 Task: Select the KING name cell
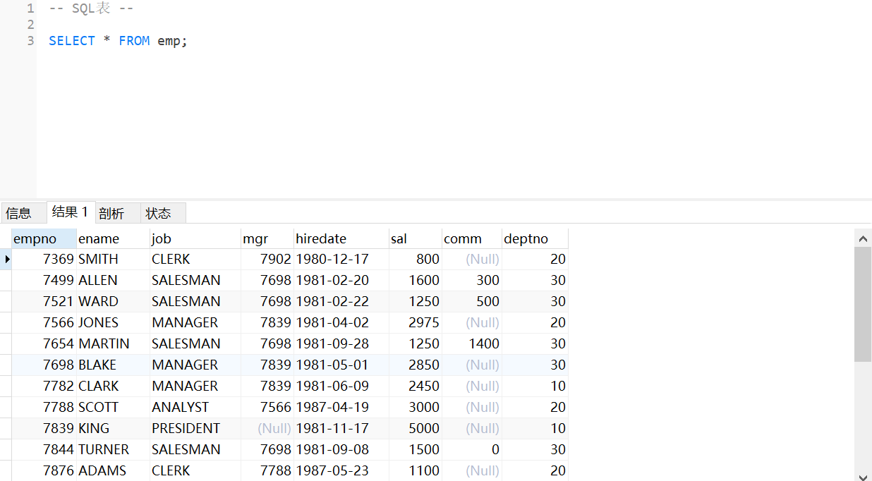[113, 428]
